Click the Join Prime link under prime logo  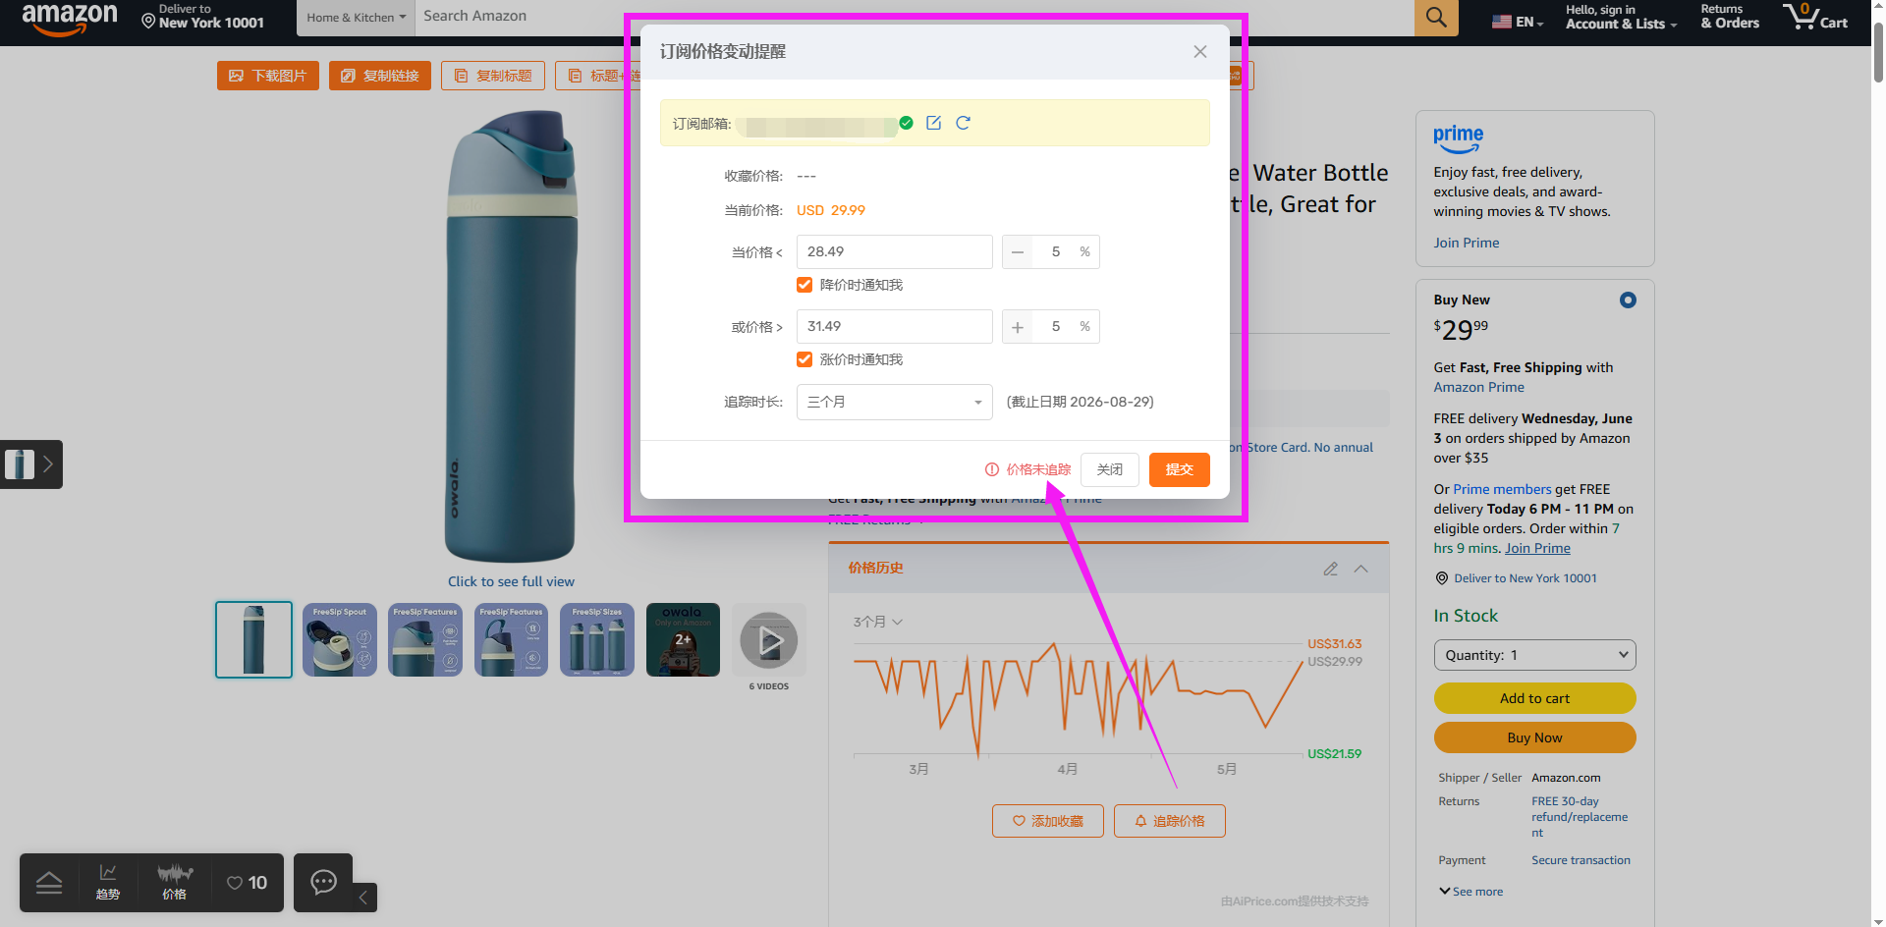click(x=1466, y=243)
